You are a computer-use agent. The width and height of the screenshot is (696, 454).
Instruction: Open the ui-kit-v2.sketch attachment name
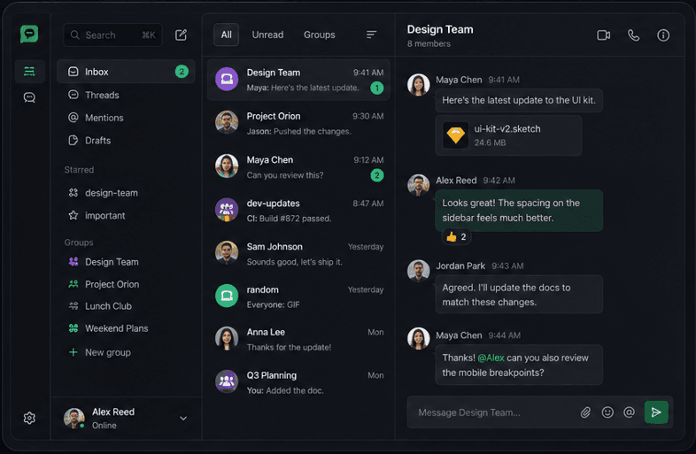point(507,128)
